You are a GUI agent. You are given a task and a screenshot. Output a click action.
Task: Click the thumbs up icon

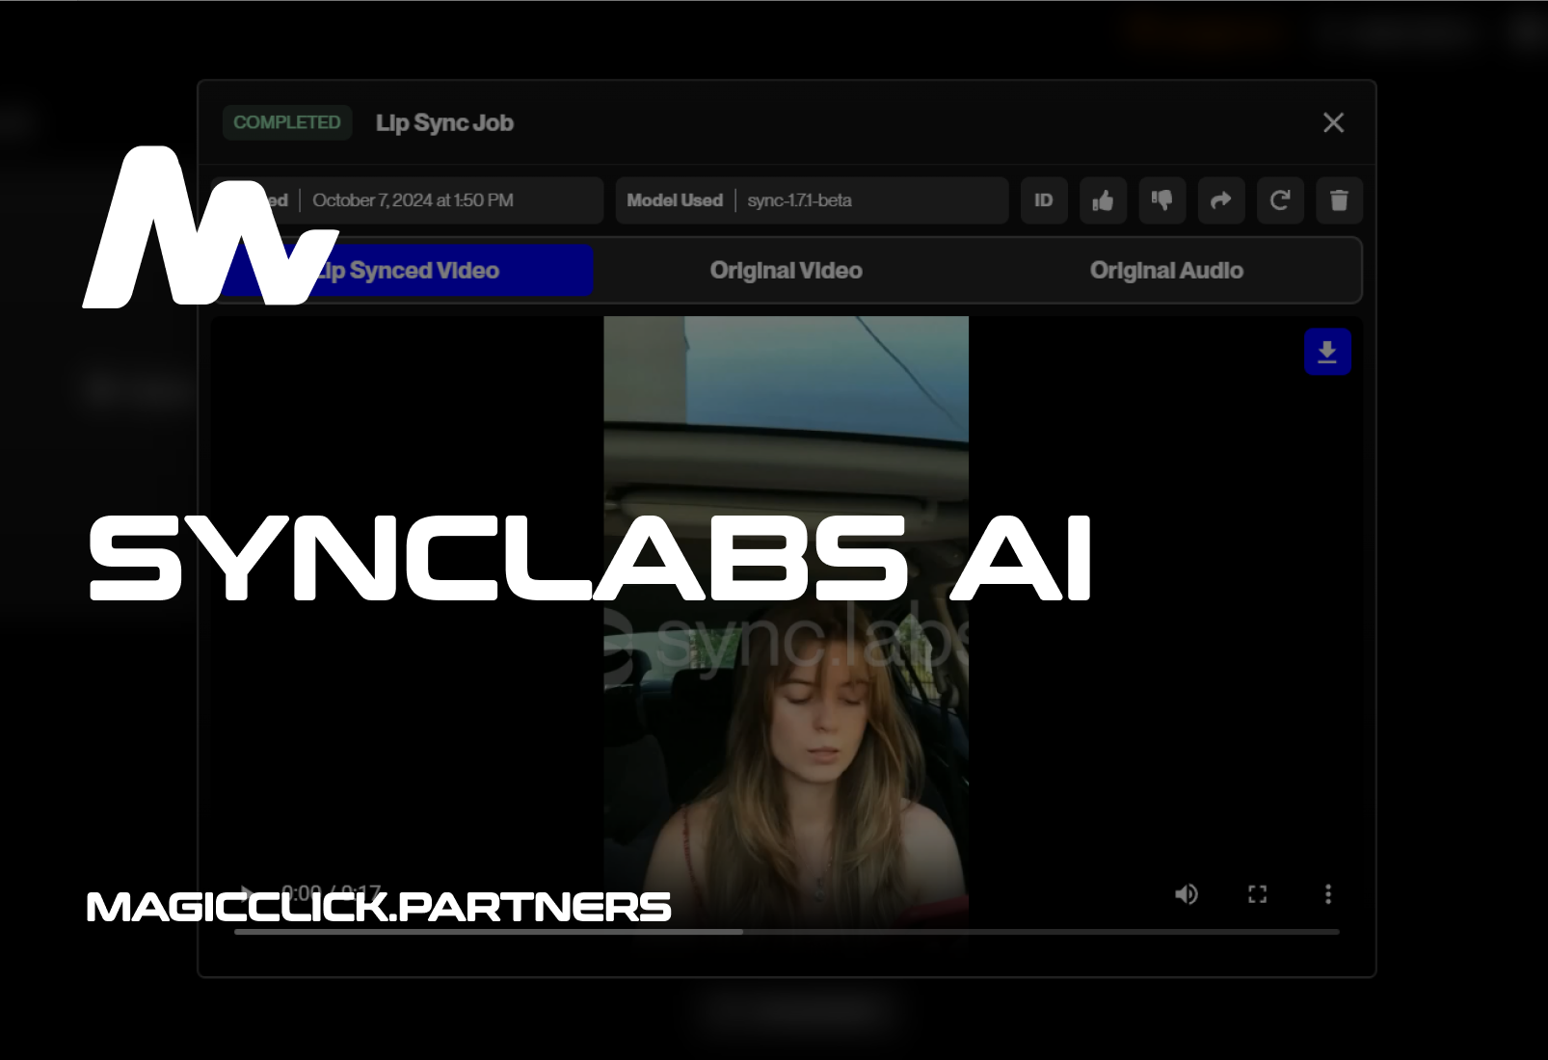(x=1103, y=200)
